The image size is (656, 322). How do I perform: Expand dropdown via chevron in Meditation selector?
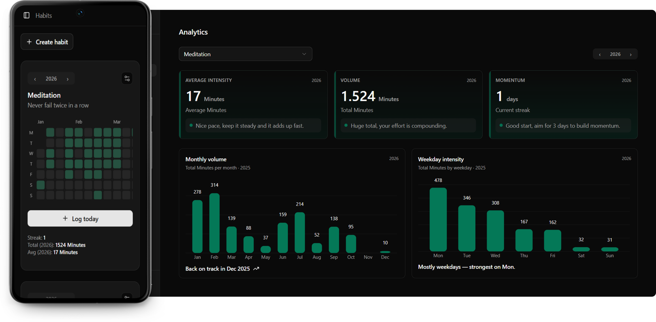tap(304, 54)
